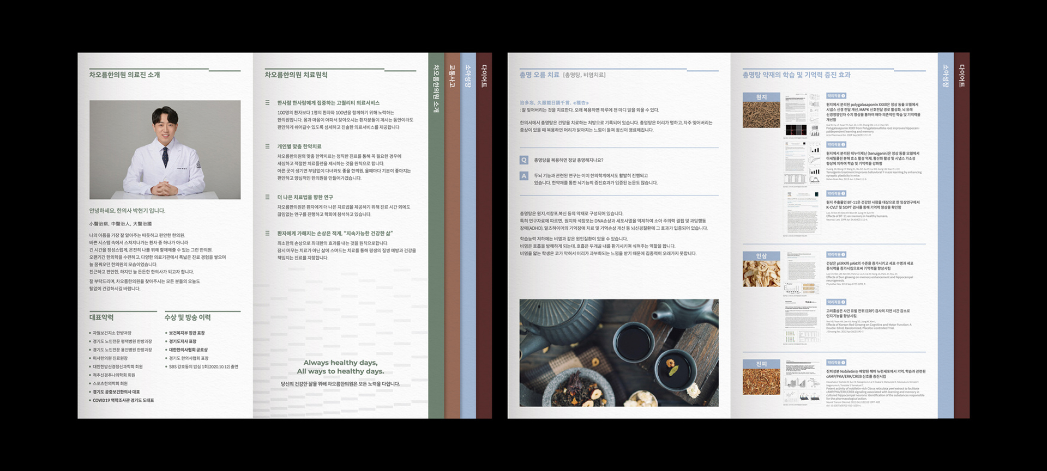Click list item 경기도지사 표창
1047x471 pixels.
tap(181, 341)
